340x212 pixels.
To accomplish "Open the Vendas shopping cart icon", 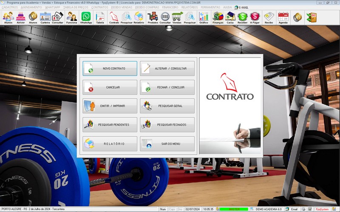I will [x=177, y=17].
